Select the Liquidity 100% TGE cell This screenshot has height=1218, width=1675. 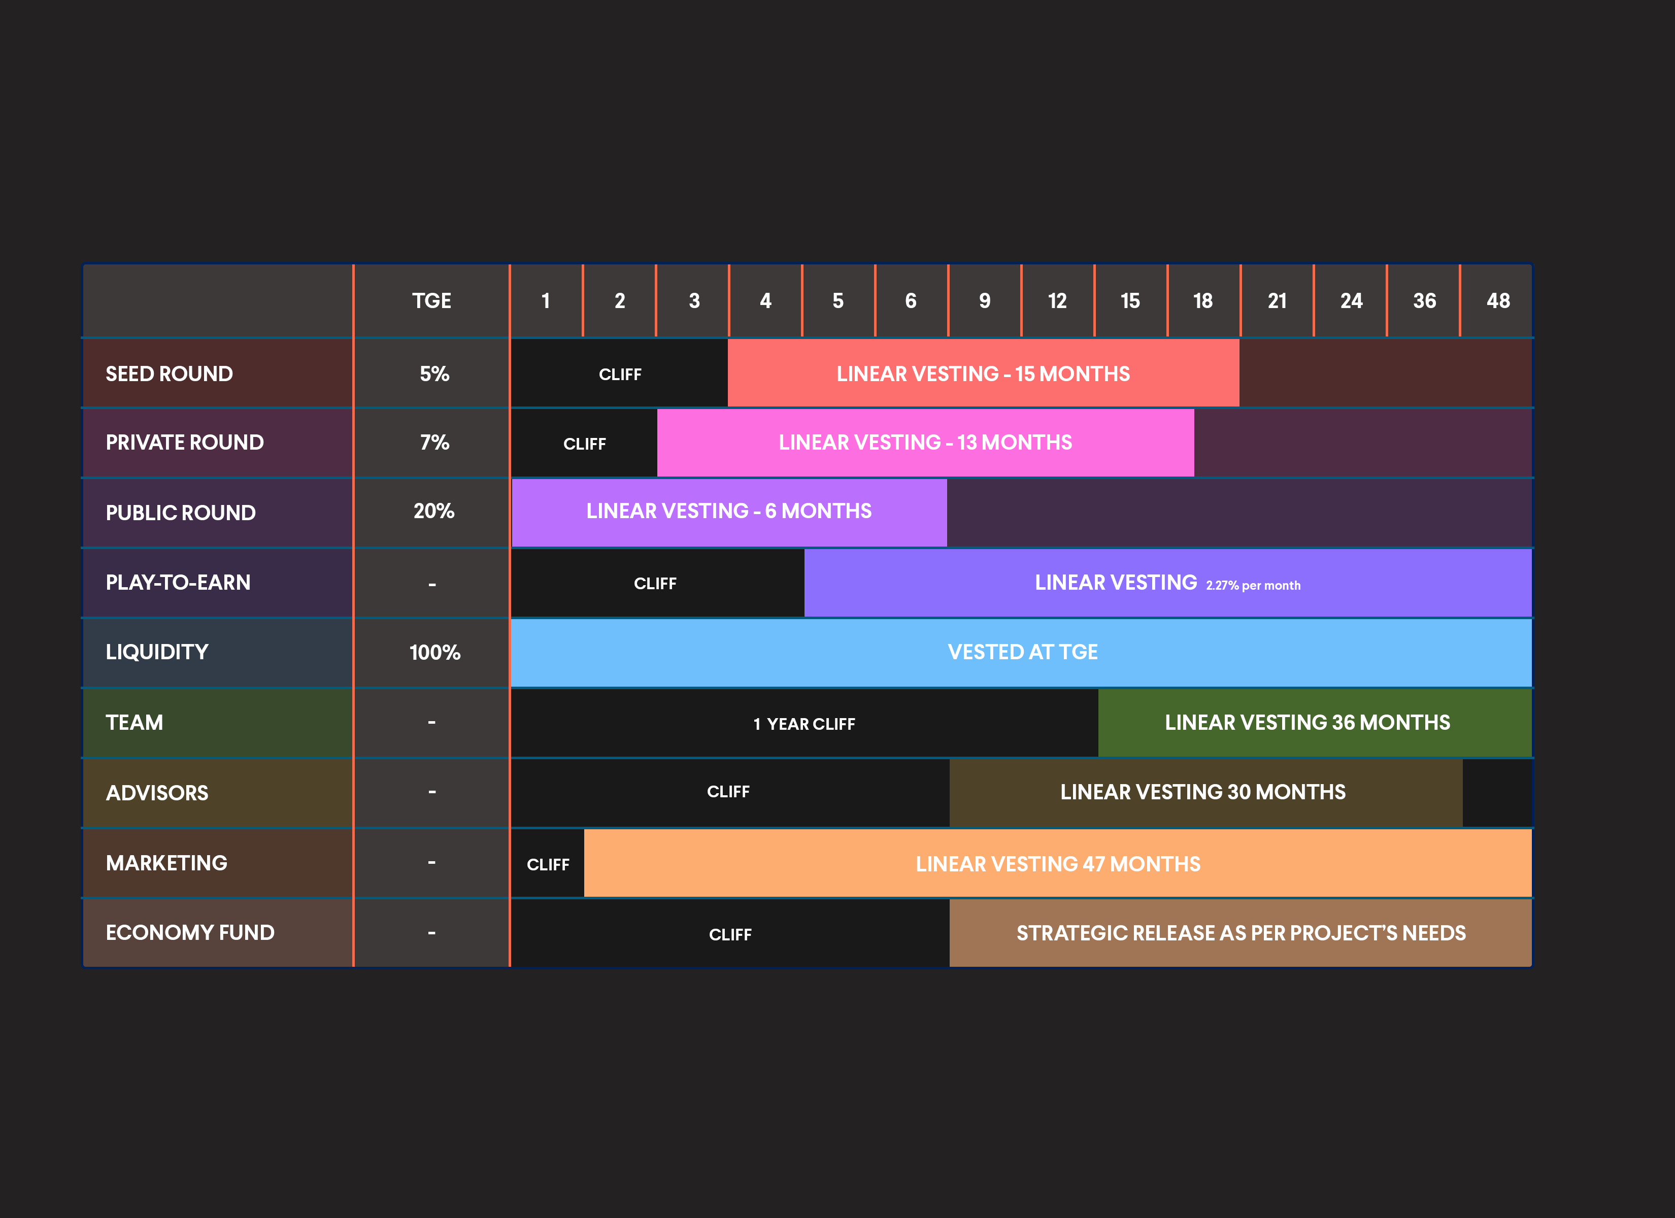pos(434,652)
